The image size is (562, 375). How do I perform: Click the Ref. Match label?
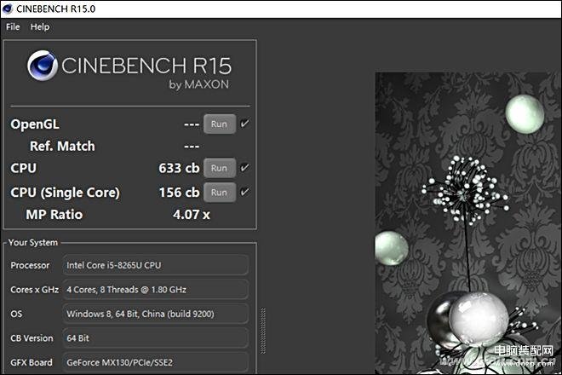(x=62, y=146)
